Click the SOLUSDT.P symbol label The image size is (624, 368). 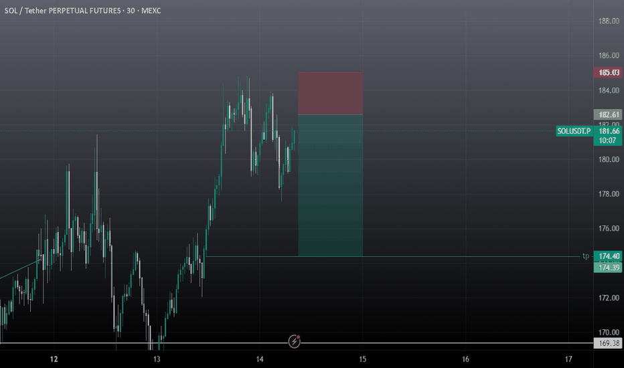pyautogui.click(x=574, y=131)
